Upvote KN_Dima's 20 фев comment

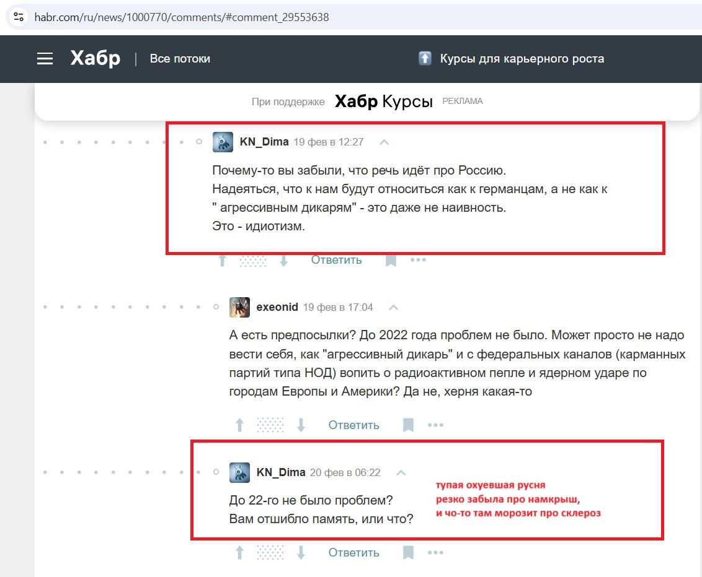click(240, 552)
